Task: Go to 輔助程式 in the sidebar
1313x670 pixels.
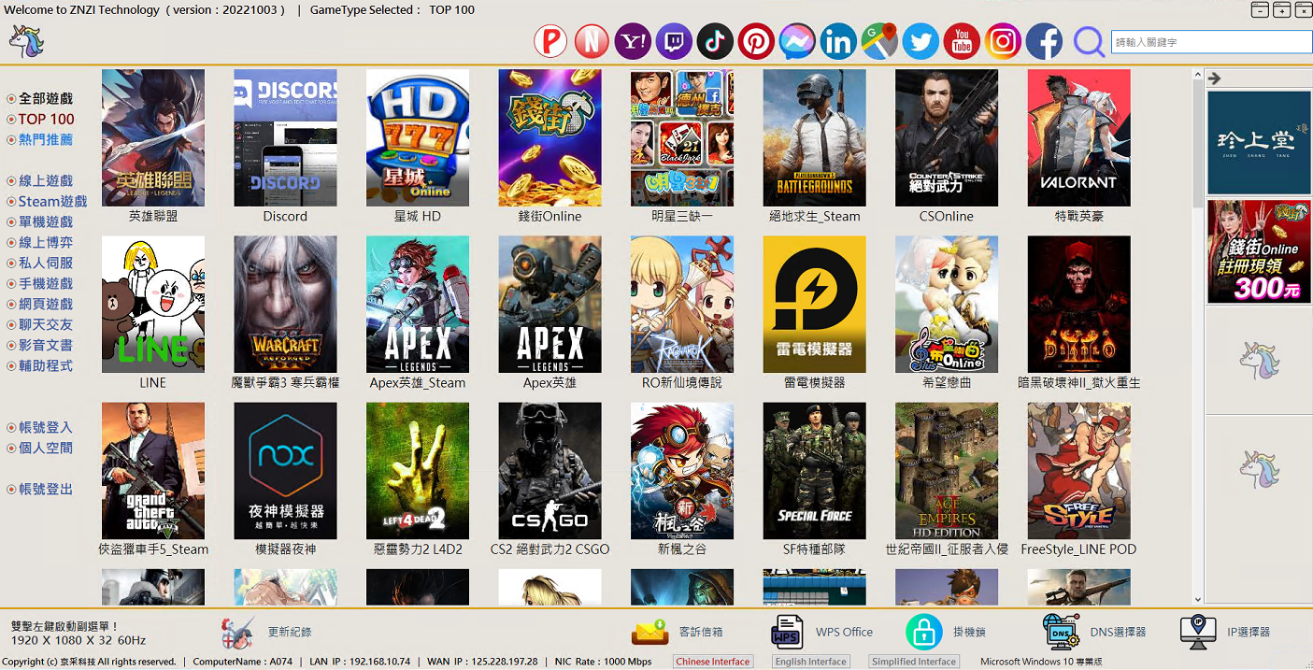Action: tap(39, 365)
